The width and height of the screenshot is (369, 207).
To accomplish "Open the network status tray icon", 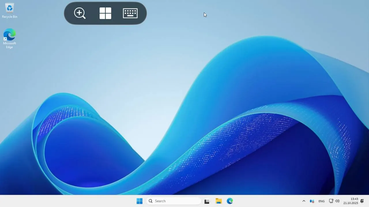I will 331,201.
